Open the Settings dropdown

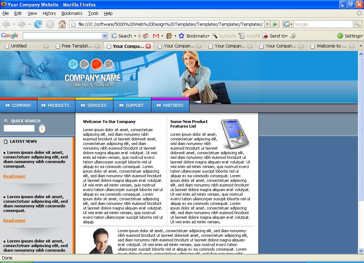coord(362,36)
